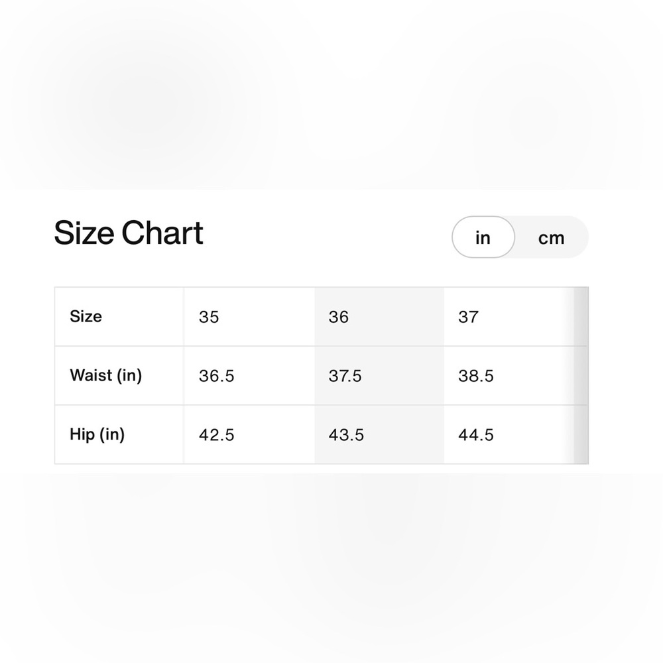
Task: Click the in/cm unit switch track
Action: tap(520, 237)
